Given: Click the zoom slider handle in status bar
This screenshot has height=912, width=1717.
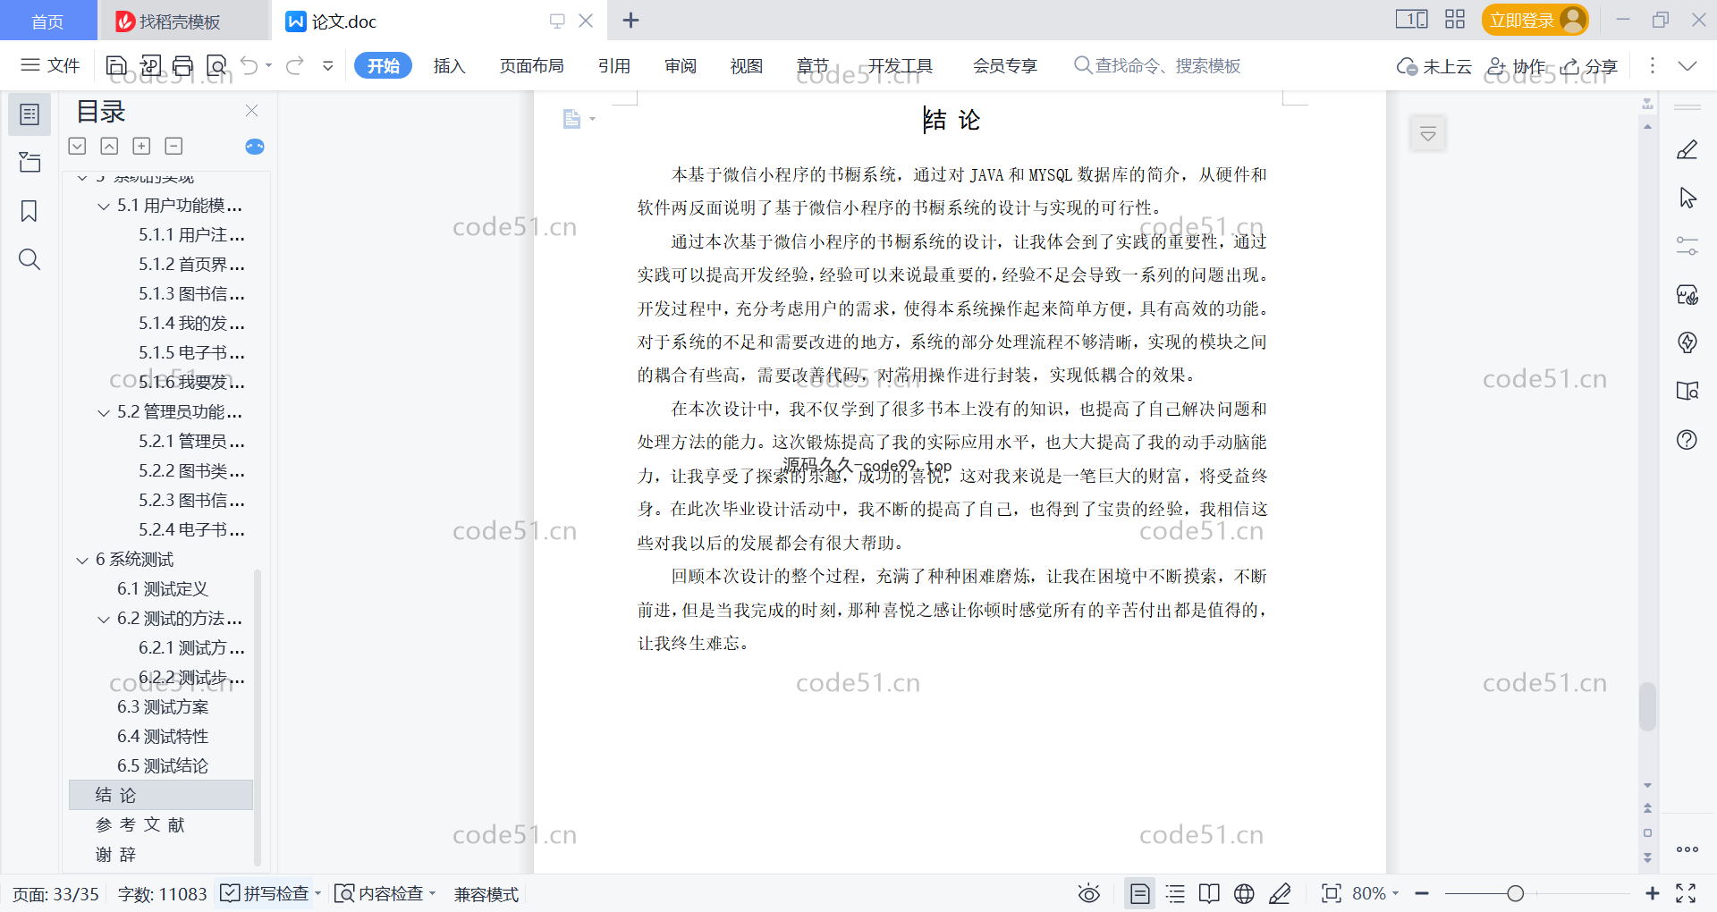Looking at the screenshot, I should click(1515, 893).
